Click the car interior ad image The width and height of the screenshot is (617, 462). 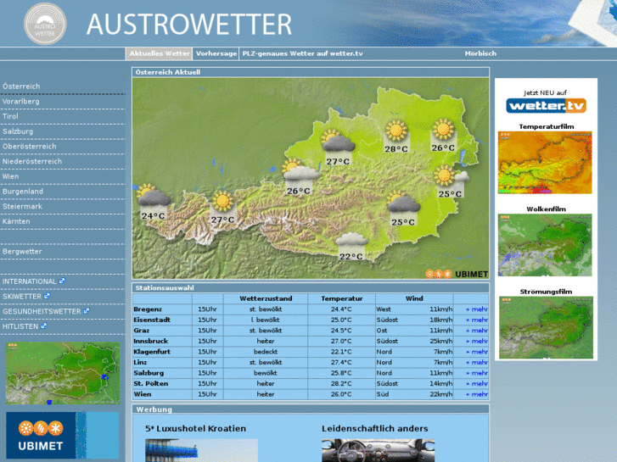point(379,451)
